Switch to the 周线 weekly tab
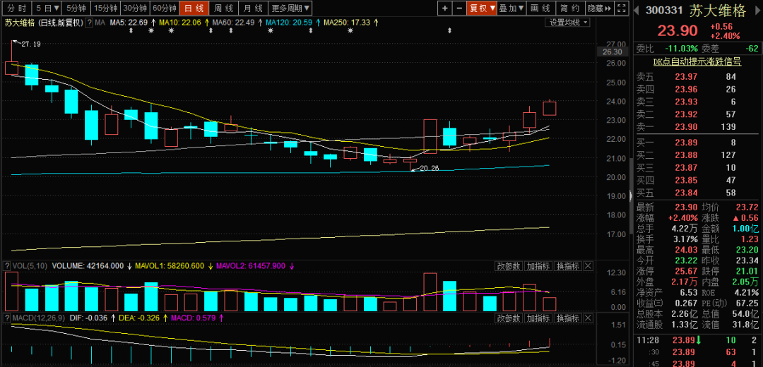763x367 pixels. (x=223, y=8)
